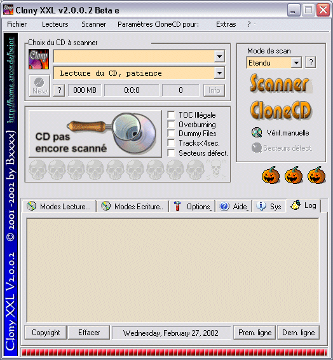Enable the Secteurs défect. checkbox
333x360 pixels.
171,153
